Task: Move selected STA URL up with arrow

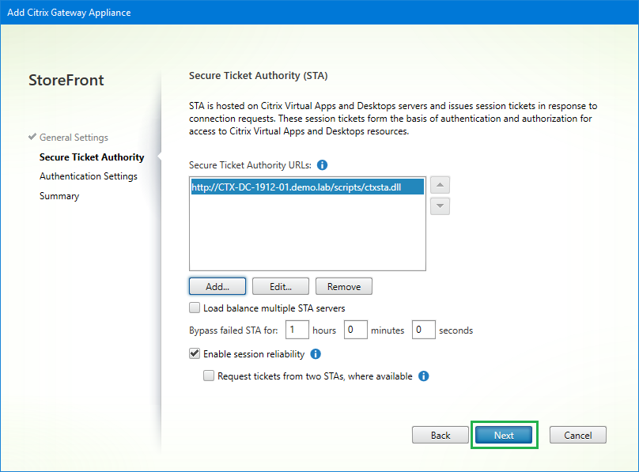Action: pos(440,186)
